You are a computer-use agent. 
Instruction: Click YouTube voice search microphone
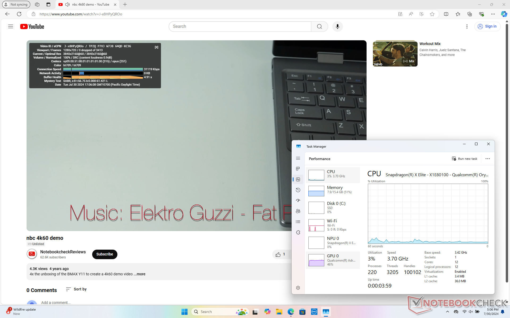click(x=337, y=26)
